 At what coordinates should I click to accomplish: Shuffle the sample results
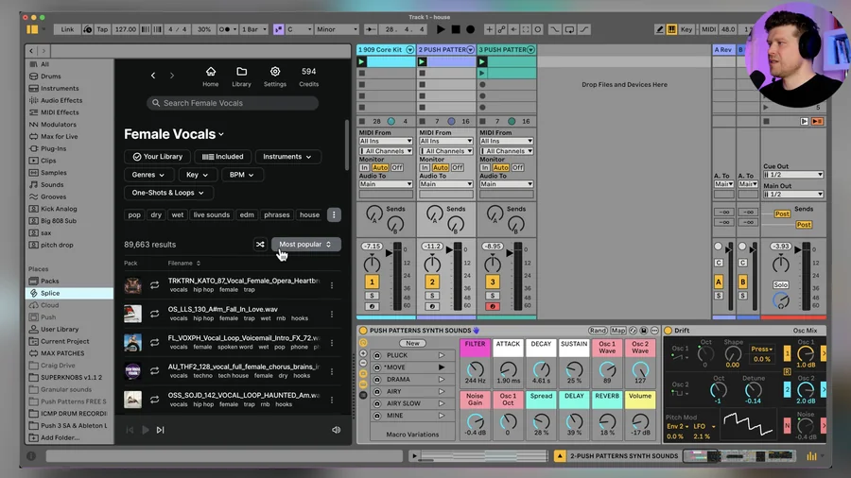[x=261, y=245]
